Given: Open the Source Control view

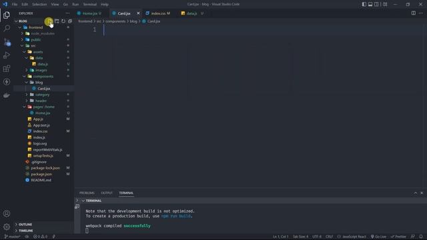Looking at the screenshot, I should (x=7, y=42).
